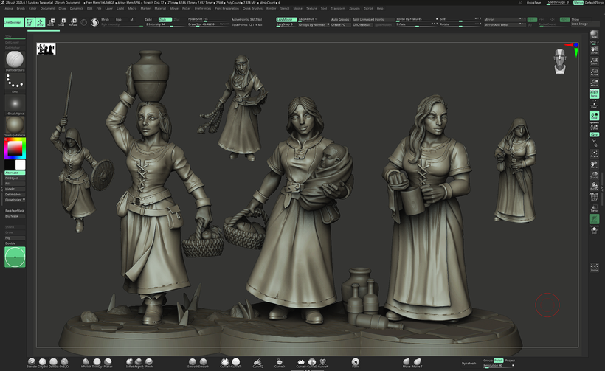Toggle LazyMouse on
This screenshot has height=371, width=605.
[285, 19]
